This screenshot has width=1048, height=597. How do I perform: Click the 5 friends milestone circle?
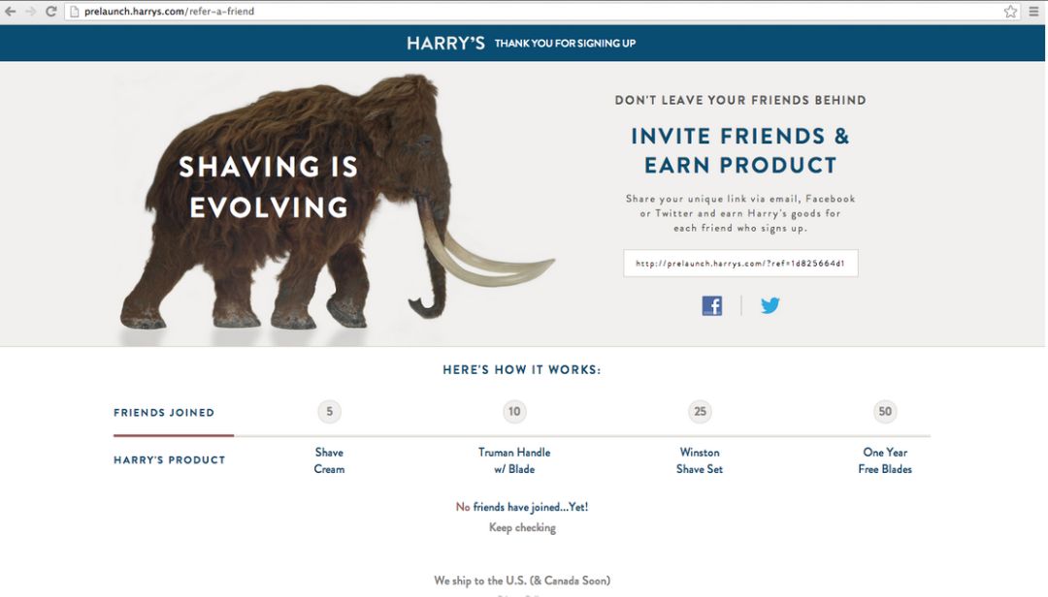tap(330, 411)
